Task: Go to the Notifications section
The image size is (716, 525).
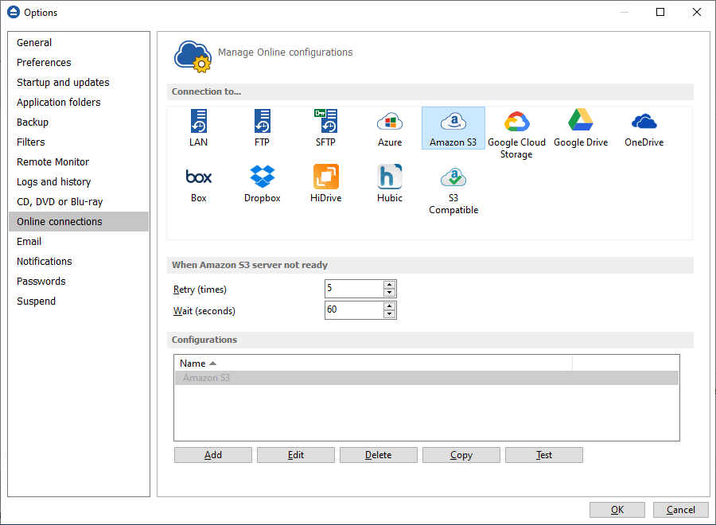Action: click(x=79, y=262)
